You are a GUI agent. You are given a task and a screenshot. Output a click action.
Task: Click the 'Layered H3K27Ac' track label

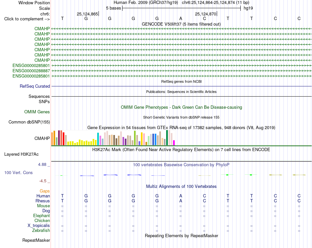21,154
